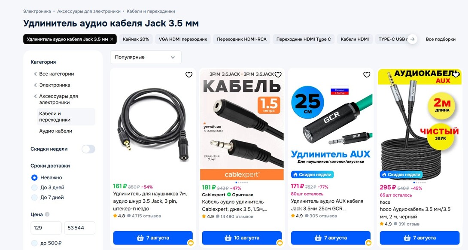The width and height of the screenshot is (468, 250).
Task: Favorite the 7m headphone extension cable
Action: [x=189, y=75]
